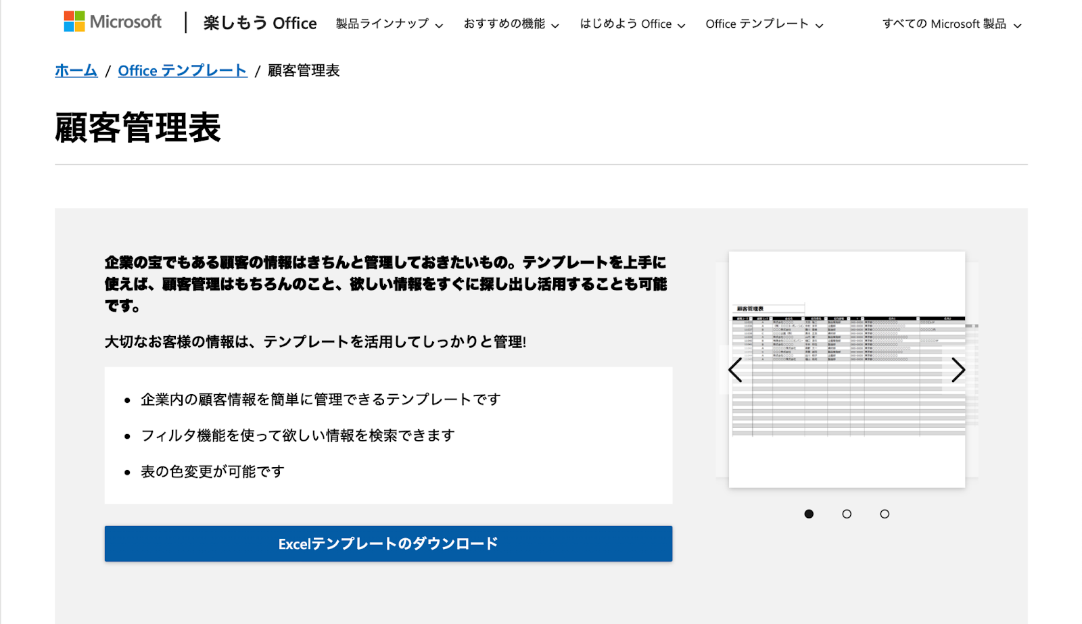1082x624 pixels.
Task: Expand Office テンプレート nav dropdown
Action: tap(764, 24)
